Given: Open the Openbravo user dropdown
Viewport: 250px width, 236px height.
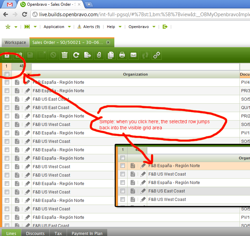Looking at the screenshot, I should coord(142,27).
